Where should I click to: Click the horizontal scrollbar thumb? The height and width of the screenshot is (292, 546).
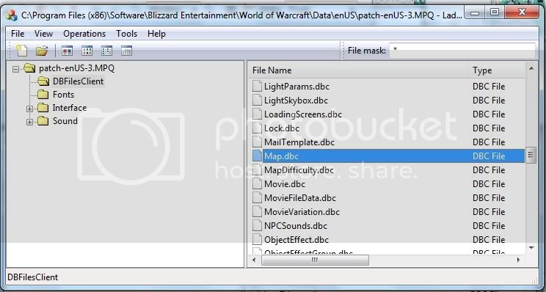click(315, 260)
